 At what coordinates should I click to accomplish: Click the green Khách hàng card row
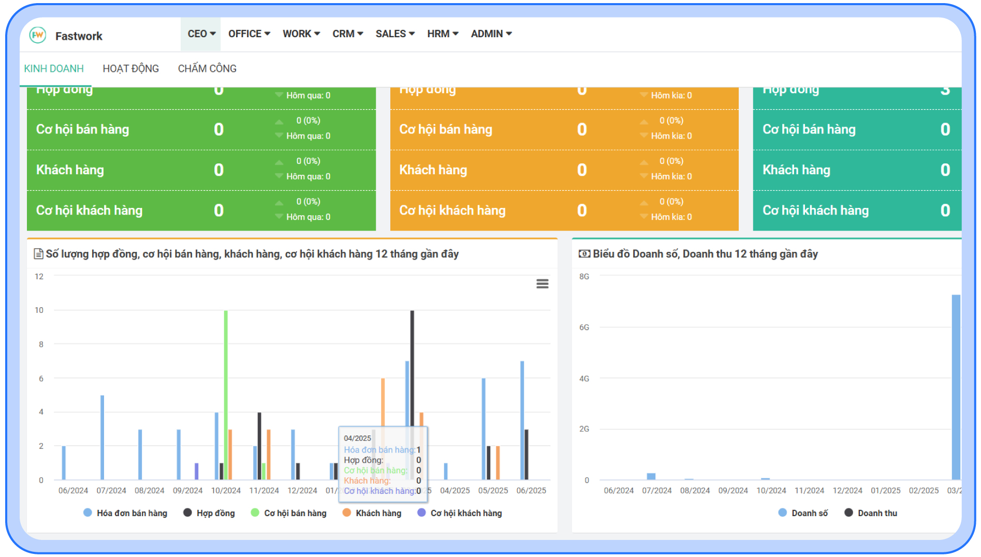[x=201, y=170]
